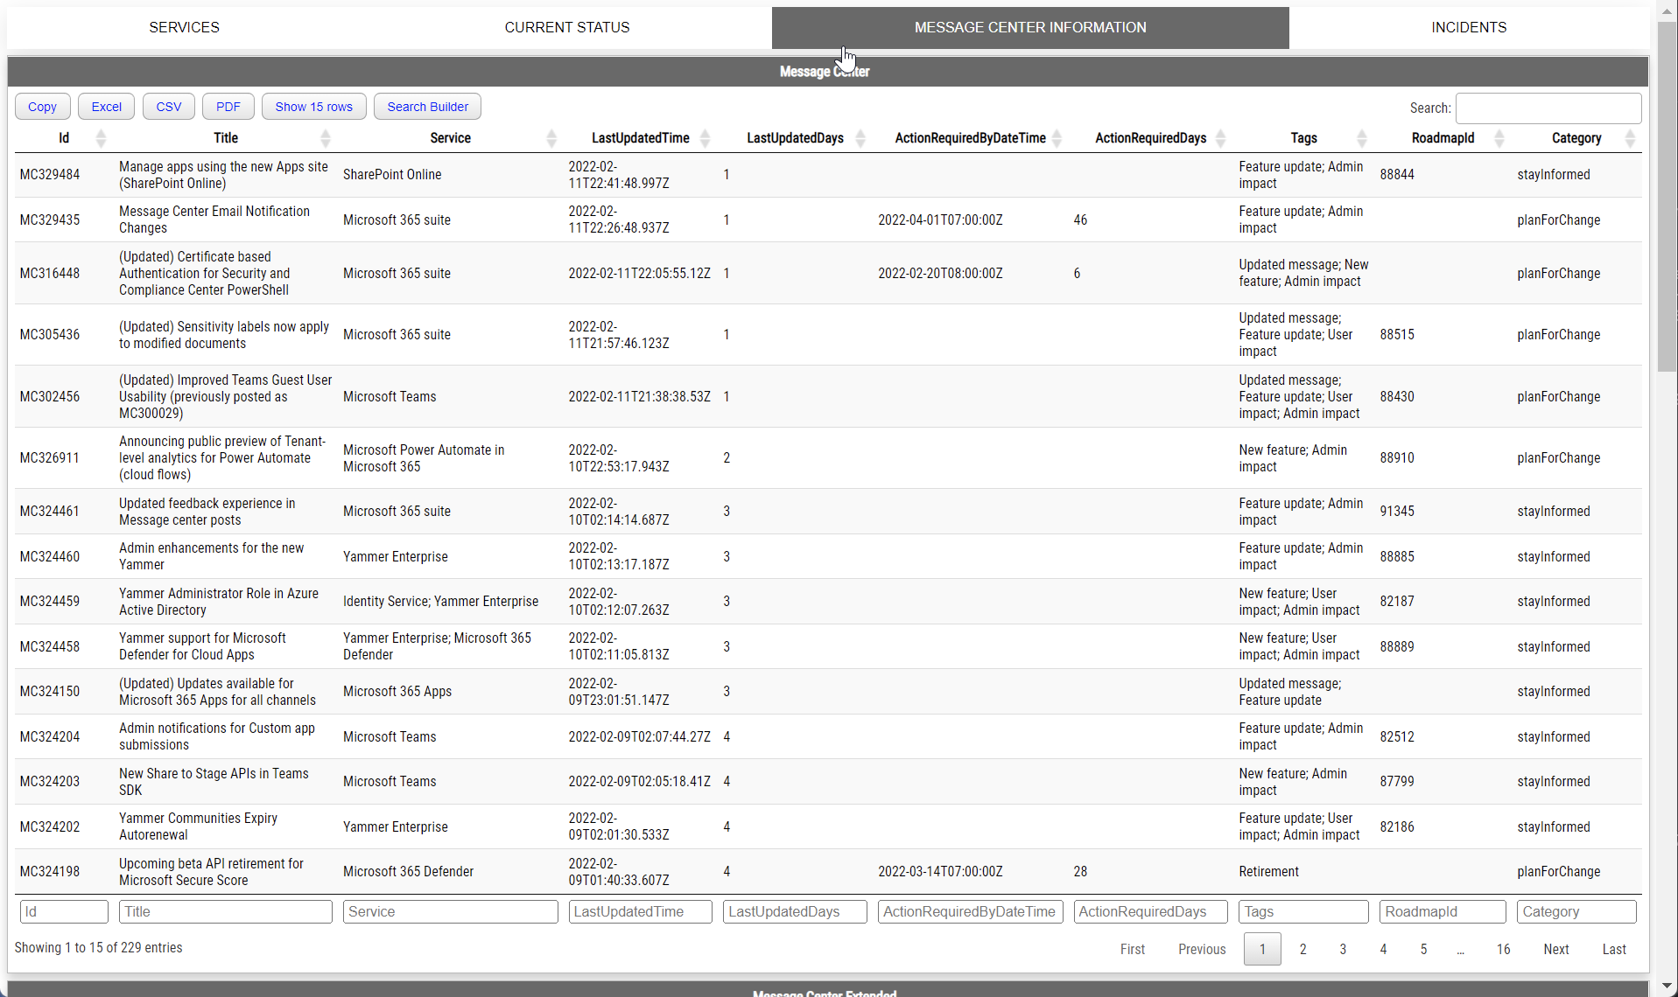The image size is (1678, 997).
Task: Switch to the INCIDENTS tab
Action: coord(1468,27)
